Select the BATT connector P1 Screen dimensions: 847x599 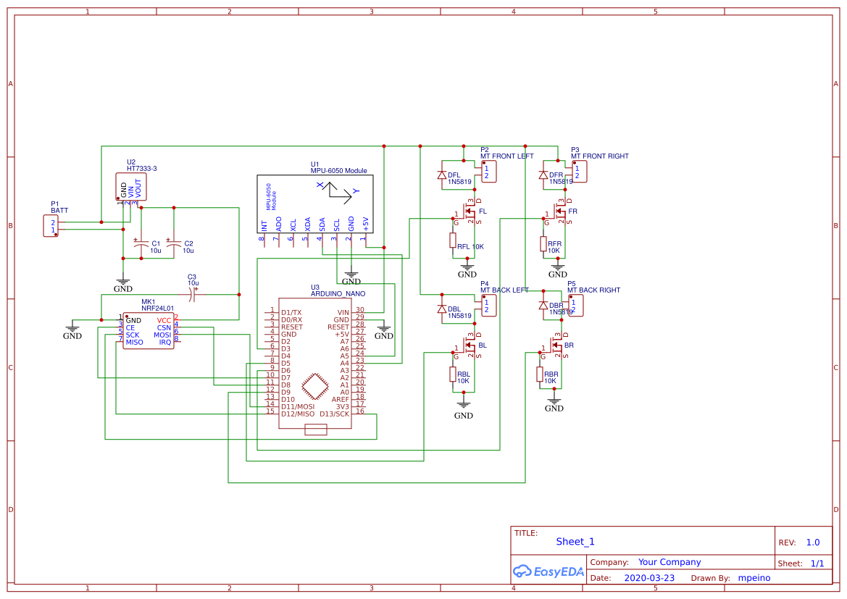click(x=52, y=226)
